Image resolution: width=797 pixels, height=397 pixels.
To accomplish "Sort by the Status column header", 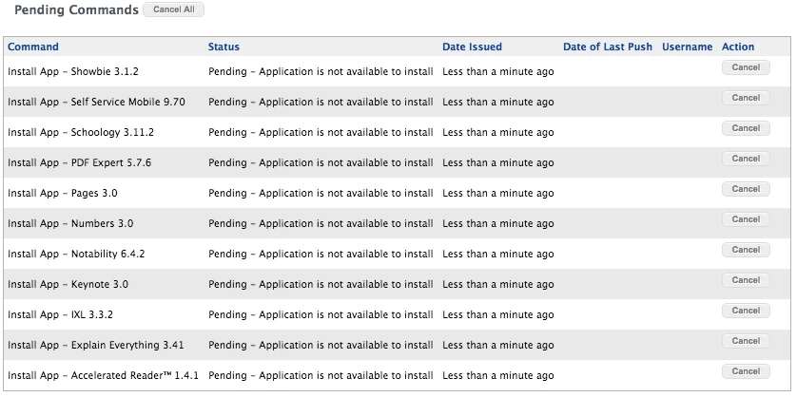I will pos(224,47).
